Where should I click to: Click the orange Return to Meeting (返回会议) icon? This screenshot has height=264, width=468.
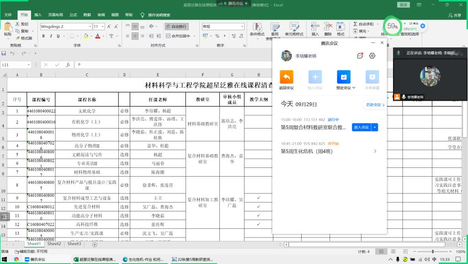[x=287, y=77]
